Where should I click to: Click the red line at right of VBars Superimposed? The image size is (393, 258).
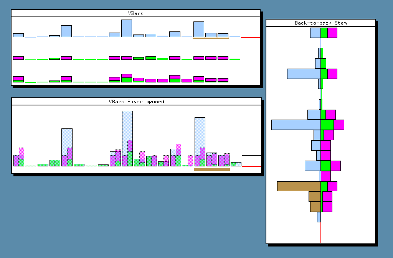coord(252,166)
